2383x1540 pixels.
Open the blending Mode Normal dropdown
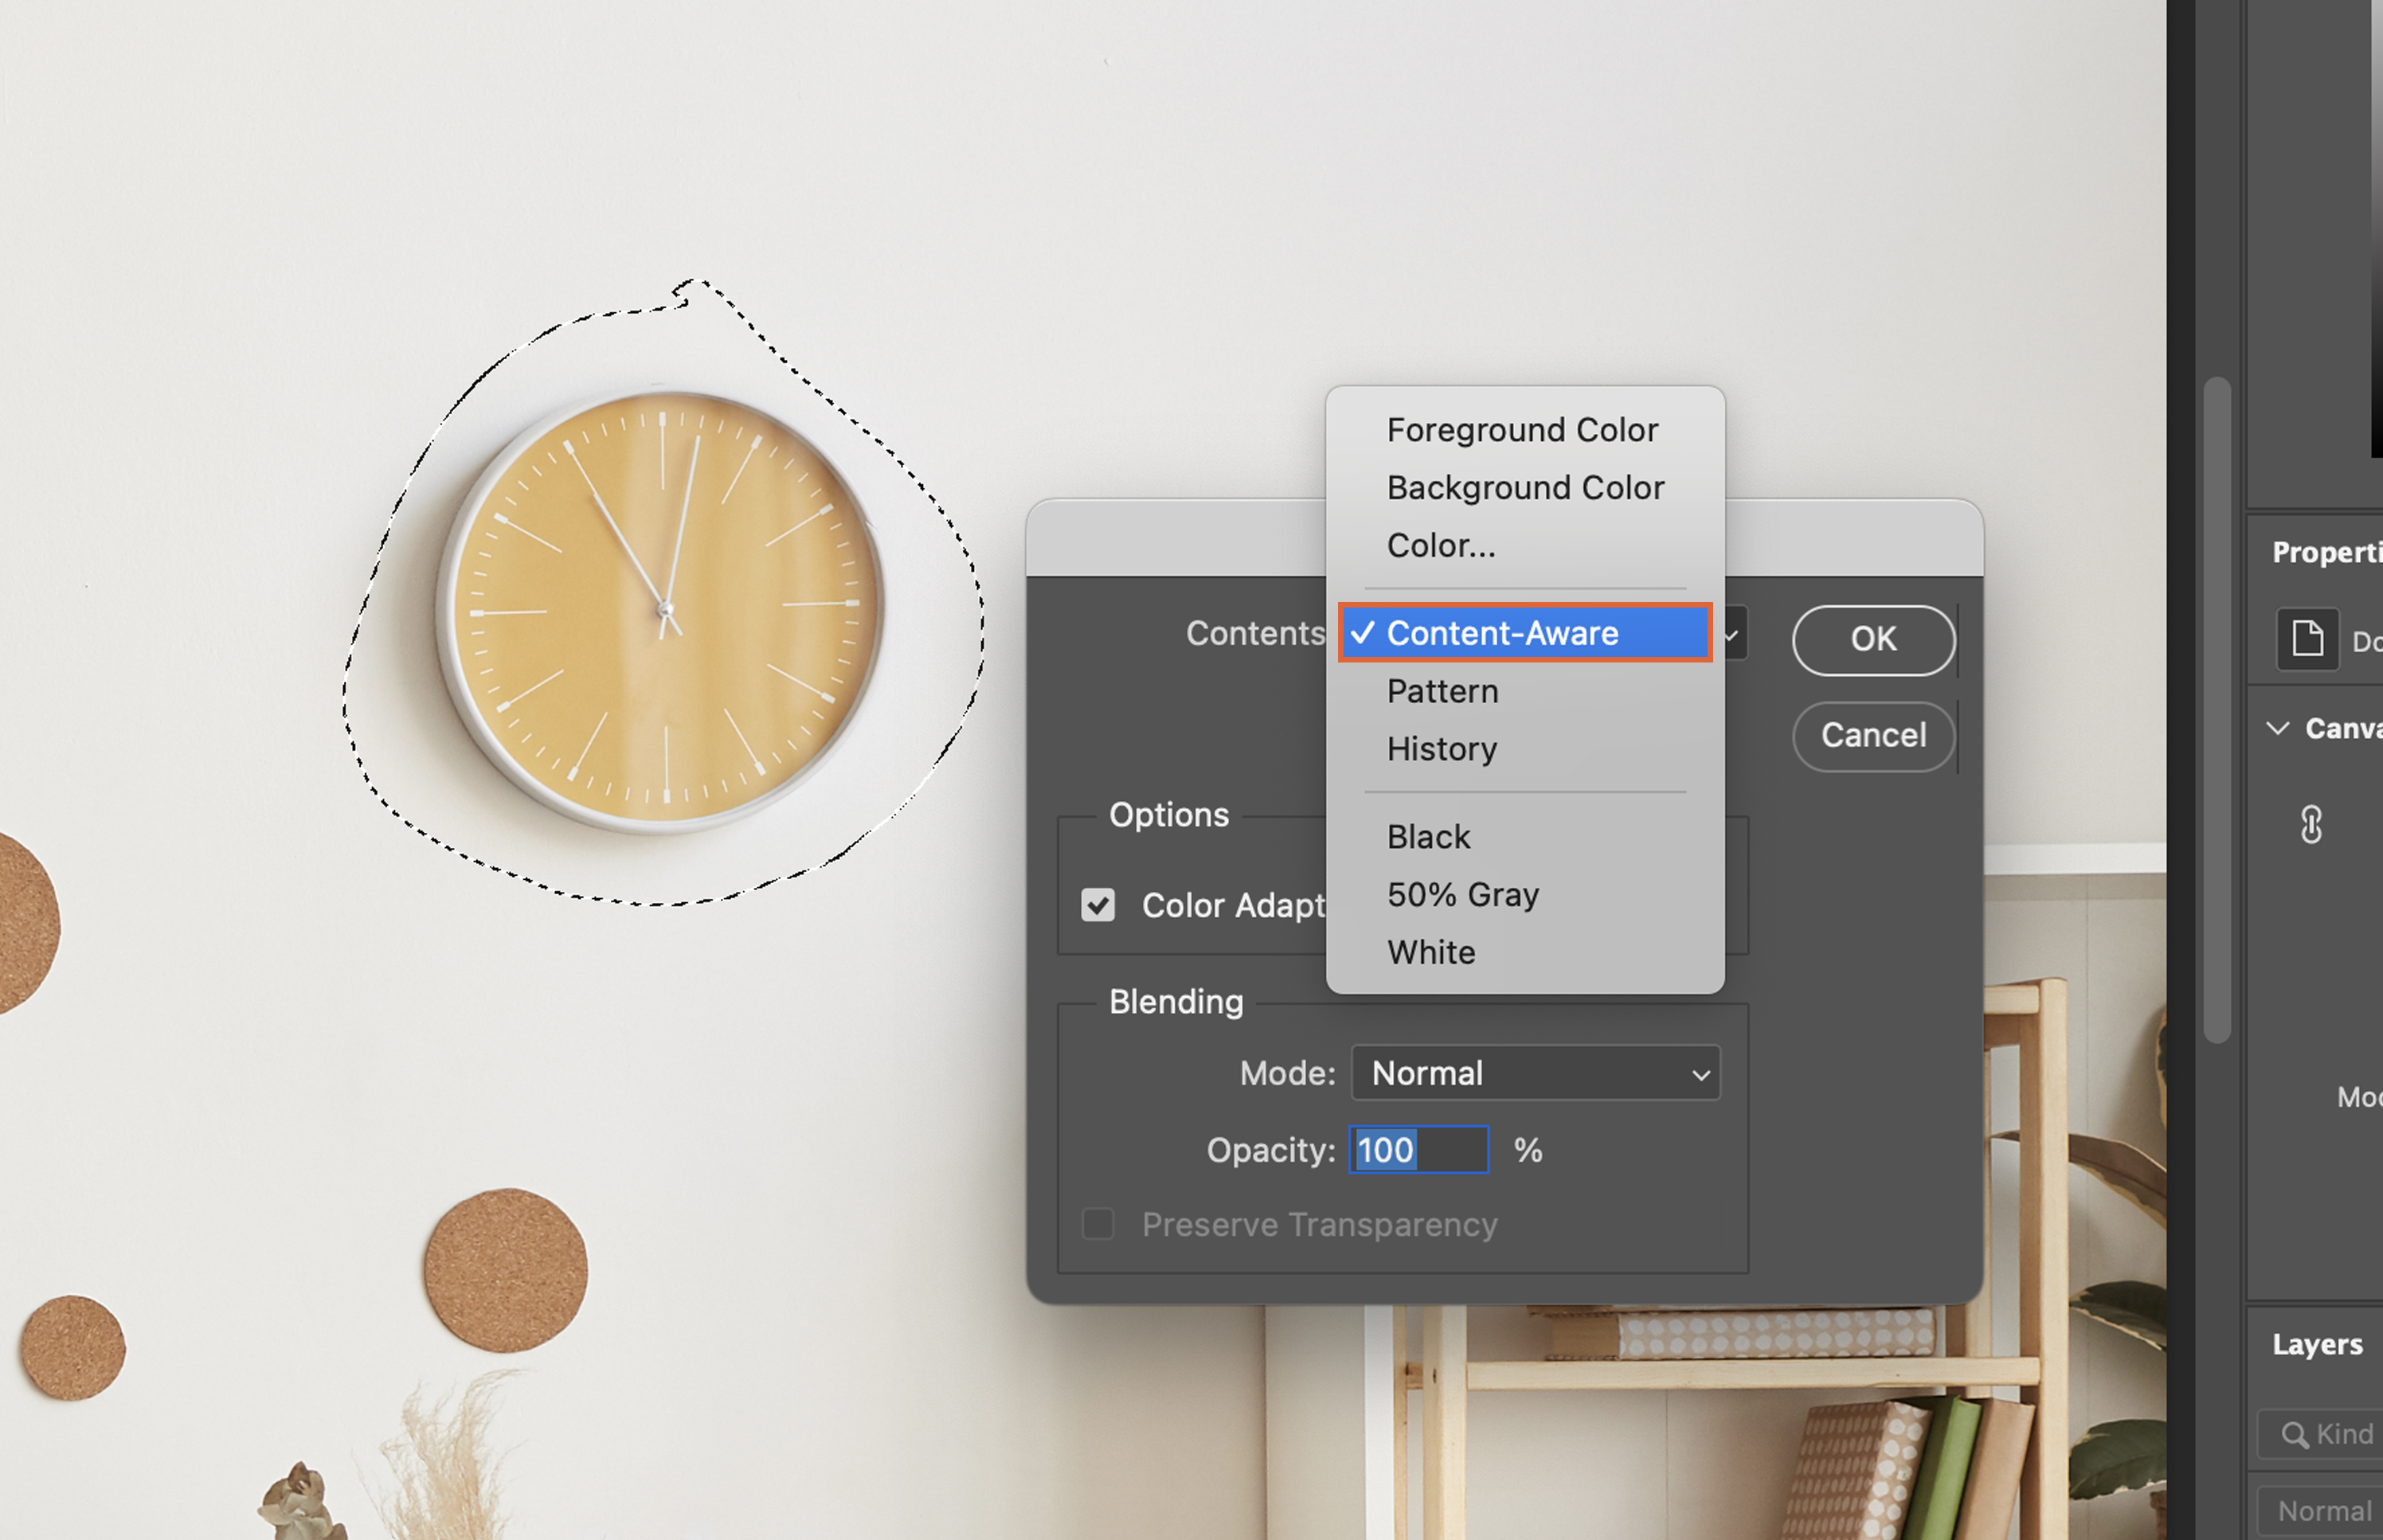[x=1535, y=1073]
